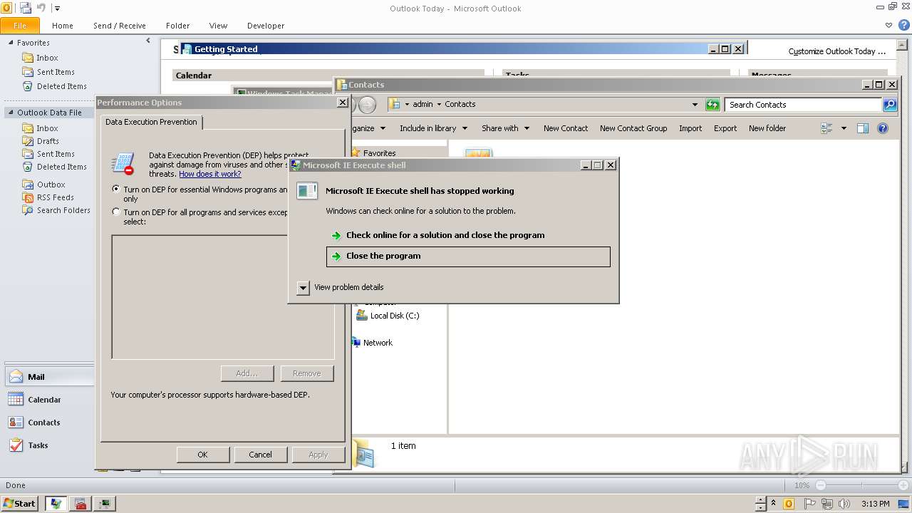The image size is (912, 513).
Task: Open Home ribbon tab
Action: coord(63,26)
